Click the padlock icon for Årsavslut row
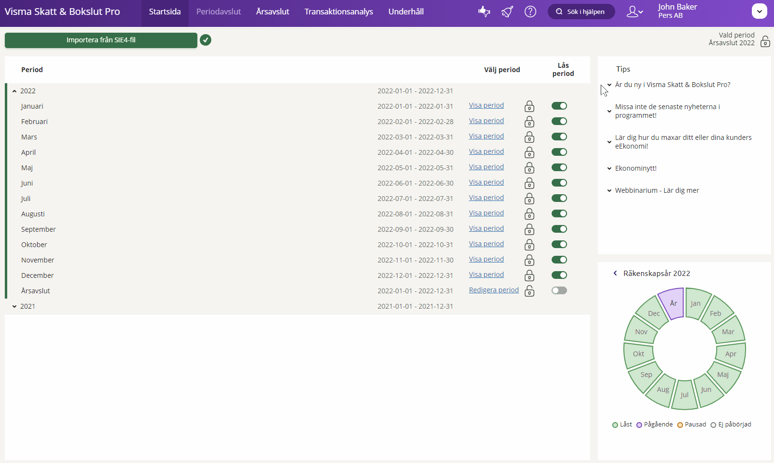The width and height of the screenshot is (774, 463). [529, 291]
